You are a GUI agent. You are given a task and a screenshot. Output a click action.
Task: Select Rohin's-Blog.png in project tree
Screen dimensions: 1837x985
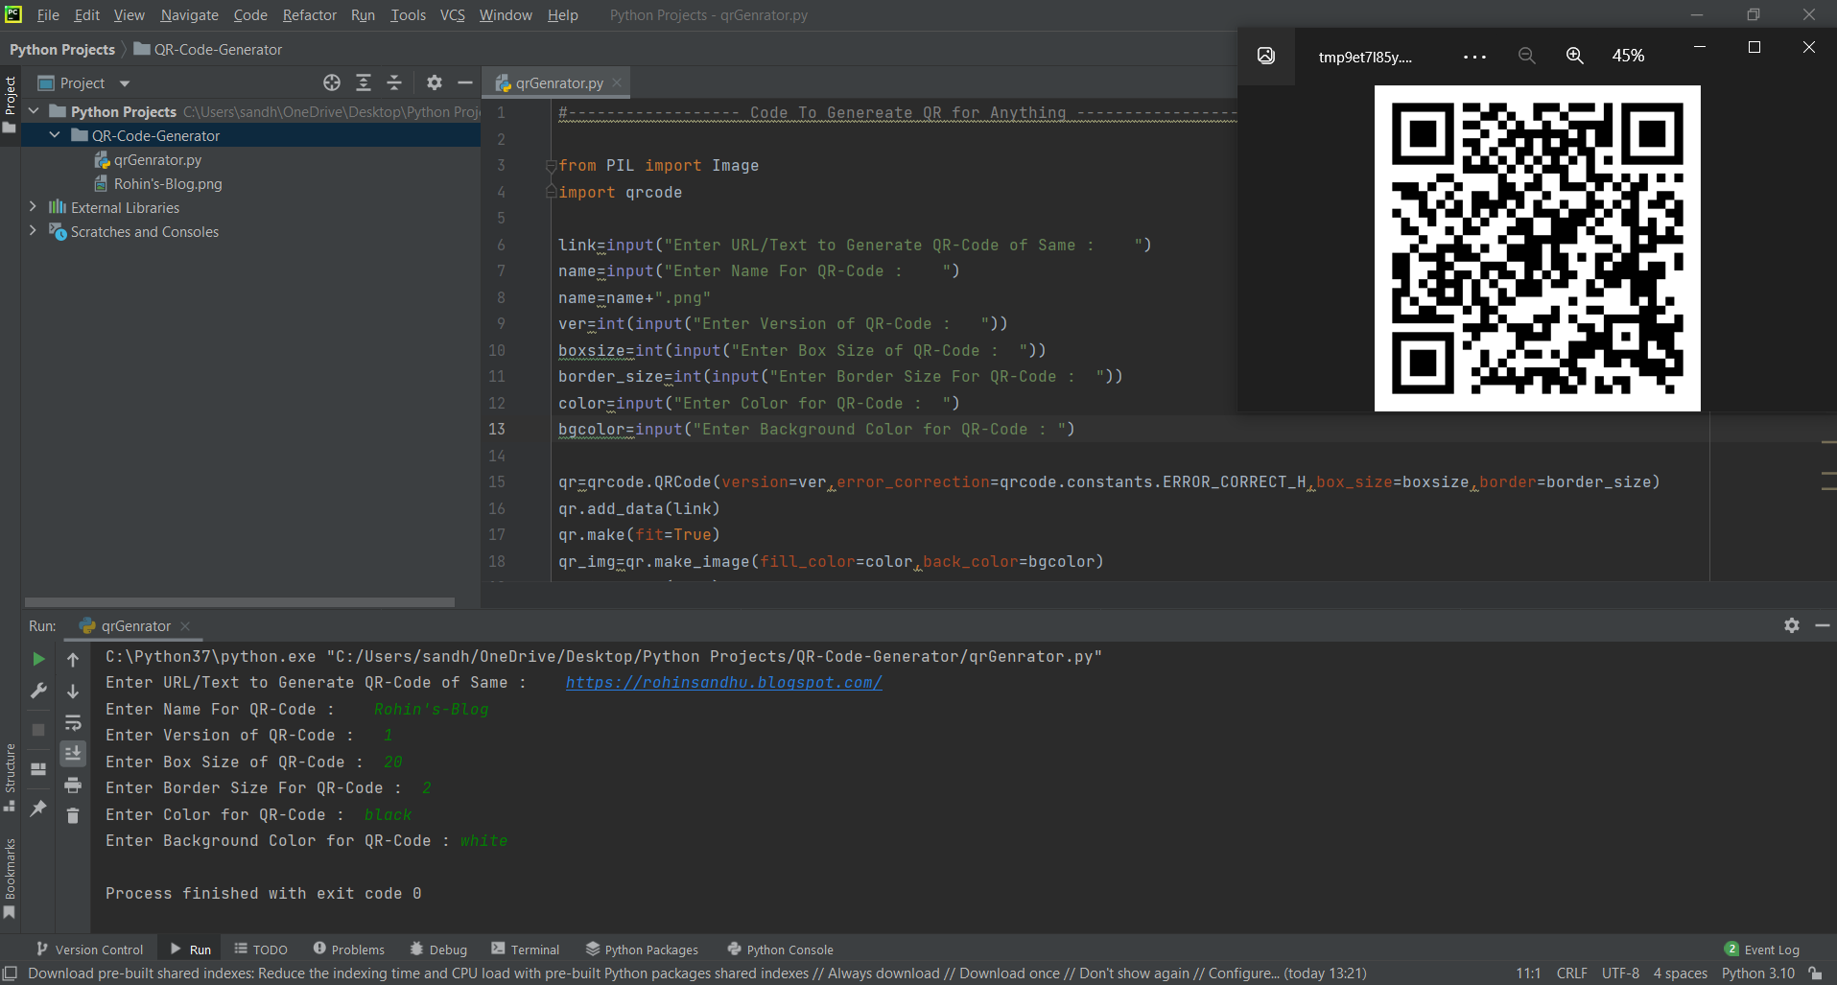(167, 184)
